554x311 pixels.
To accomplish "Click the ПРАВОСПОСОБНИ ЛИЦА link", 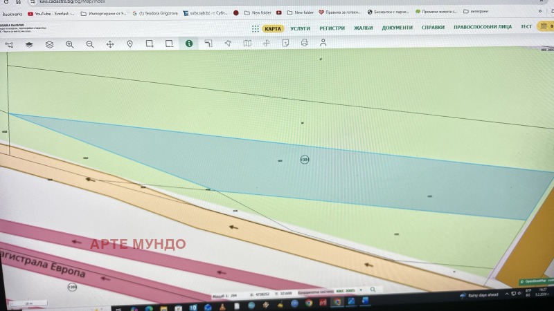I will pos(482,27).
